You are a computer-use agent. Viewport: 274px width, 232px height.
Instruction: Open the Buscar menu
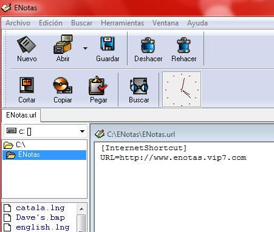click(81, 23)
